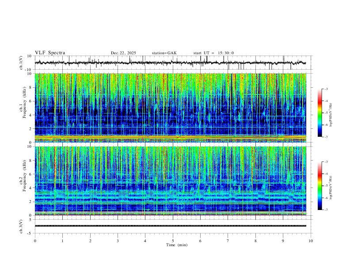
Task: Click the "VLF Spectra" title text
Action: (50, 53)
